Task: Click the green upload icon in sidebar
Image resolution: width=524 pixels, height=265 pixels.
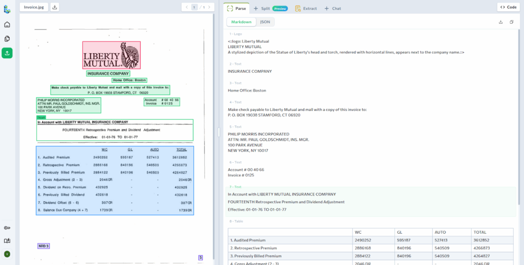Action: tap(7, 53)
